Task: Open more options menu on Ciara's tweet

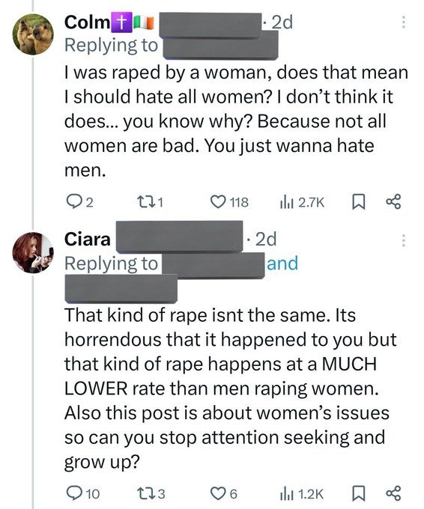Action: [x=403, y=241]
